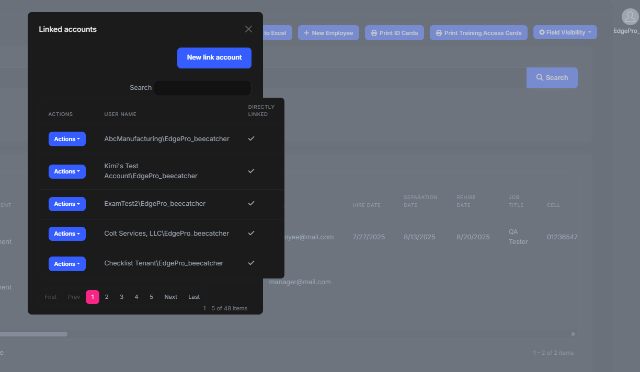
Task: Click New link account button
Action: click(x=214, y=57)
